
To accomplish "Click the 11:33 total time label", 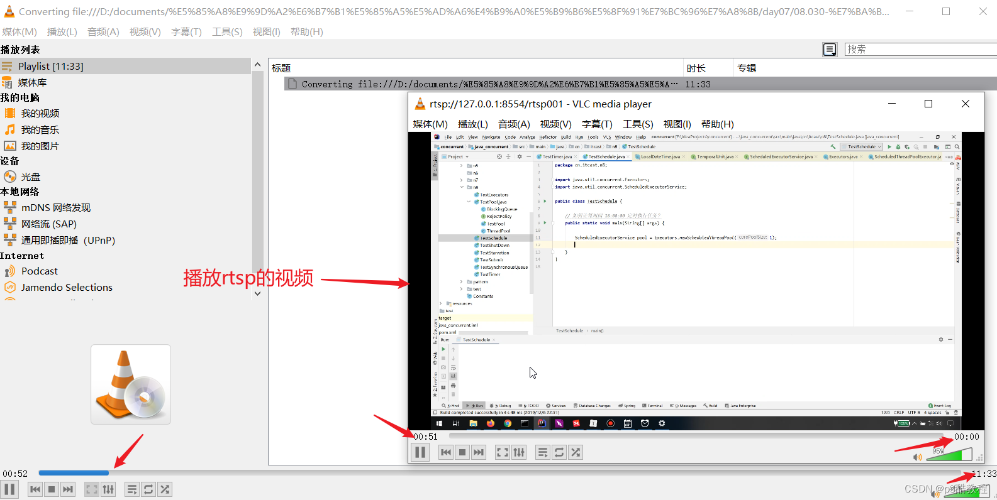I will tap(984, 474).
